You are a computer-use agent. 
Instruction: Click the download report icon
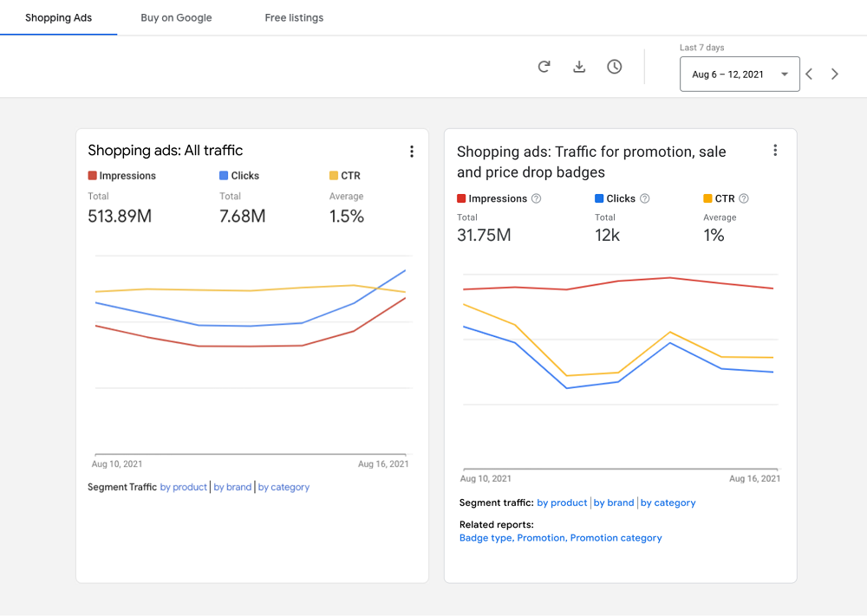pyautogui.click(x=579, y=66)
